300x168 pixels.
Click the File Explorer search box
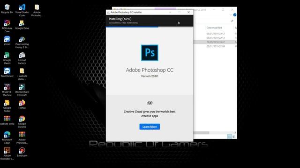tap(214, 21)
